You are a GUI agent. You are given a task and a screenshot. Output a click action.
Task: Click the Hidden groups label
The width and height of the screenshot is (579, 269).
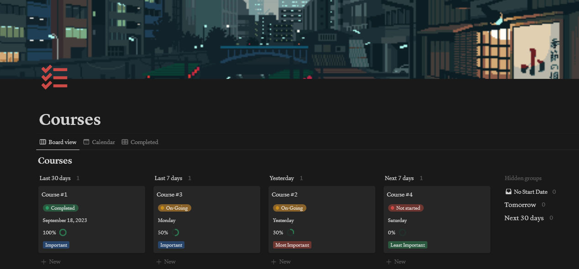click(523, 178)
